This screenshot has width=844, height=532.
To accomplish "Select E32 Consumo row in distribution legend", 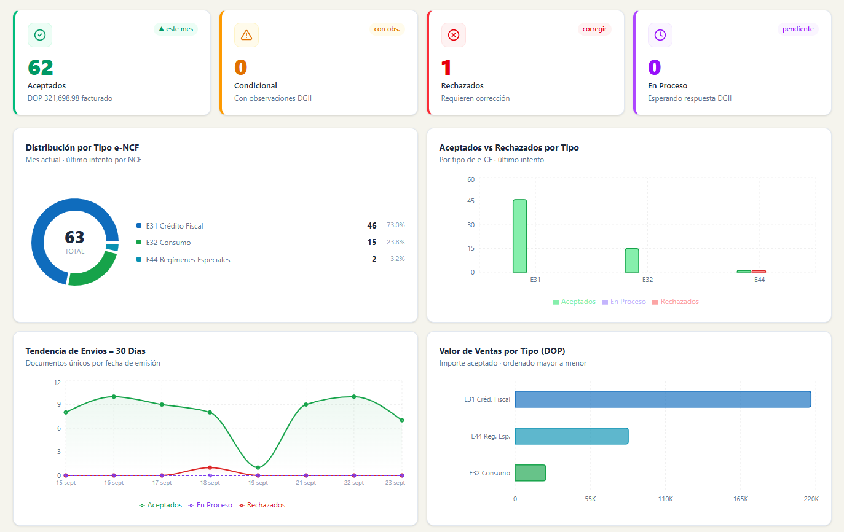I will point(270,242).
